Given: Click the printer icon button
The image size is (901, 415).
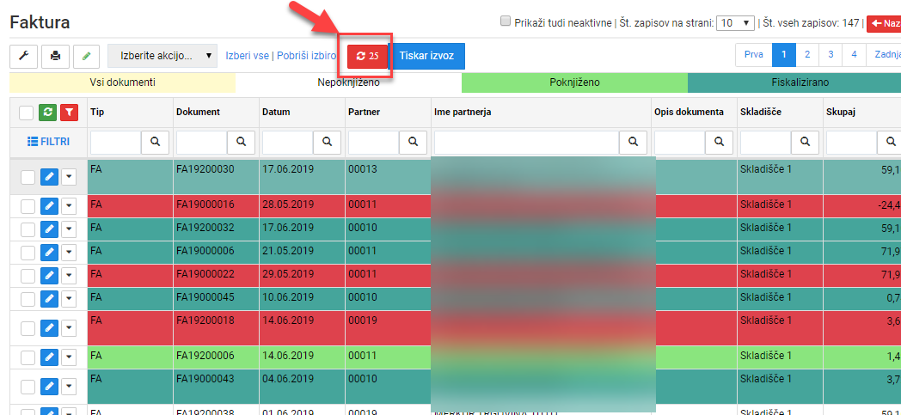Looking at the screenshot, I should click(55, 56).
